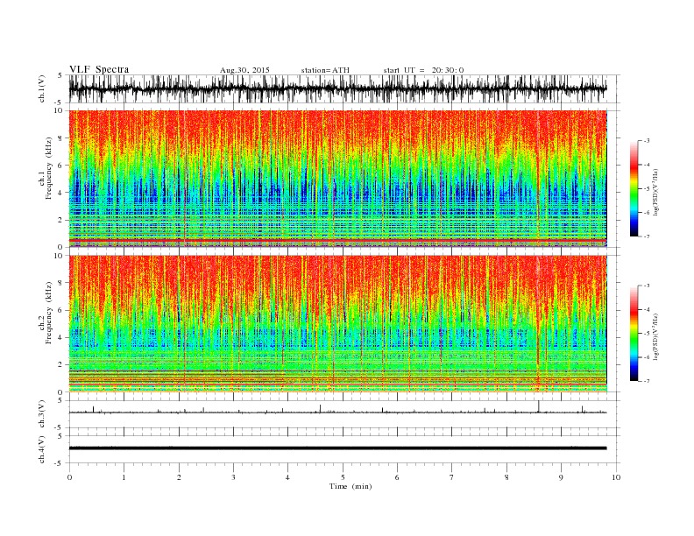Viewport: 694px width, 536px height.
Task: Click the "-3" tick on ch.1 colorbar
Action: pos(646,141)
